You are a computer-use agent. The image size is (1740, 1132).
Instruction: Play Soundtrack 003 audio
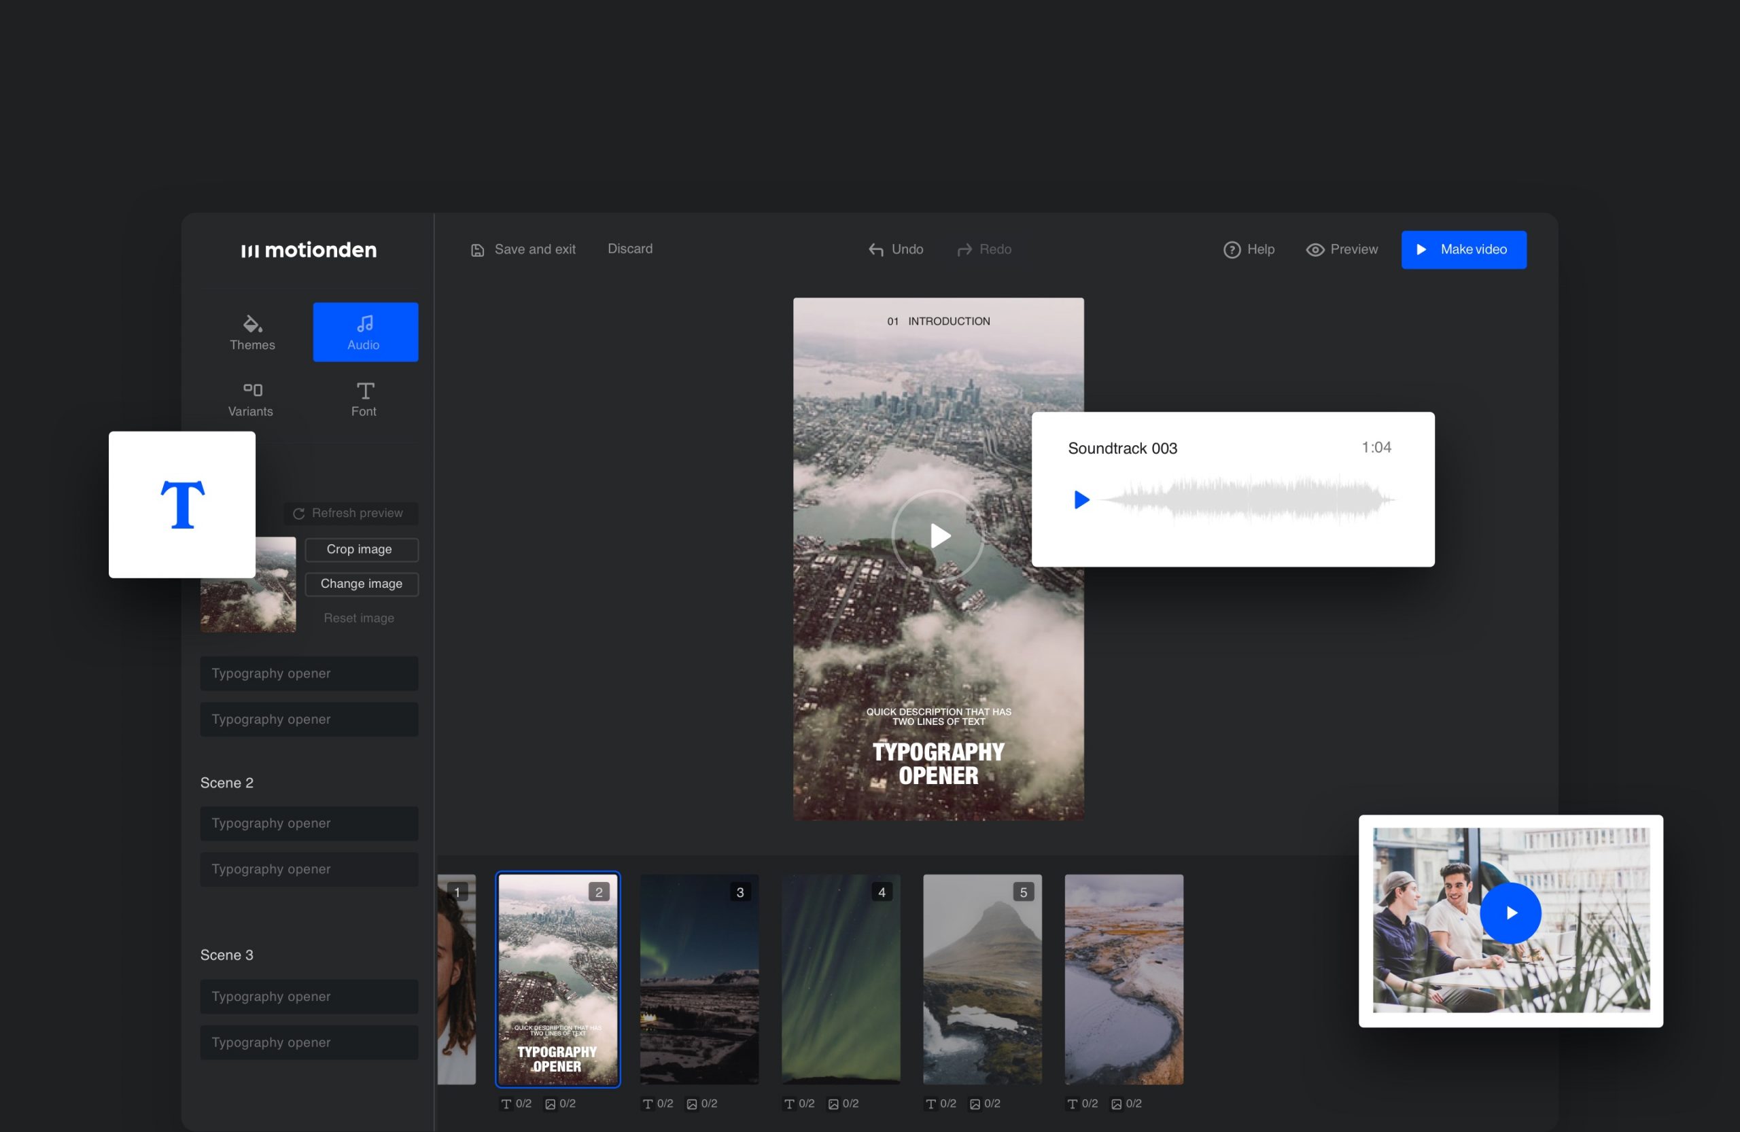point(1081,500)
